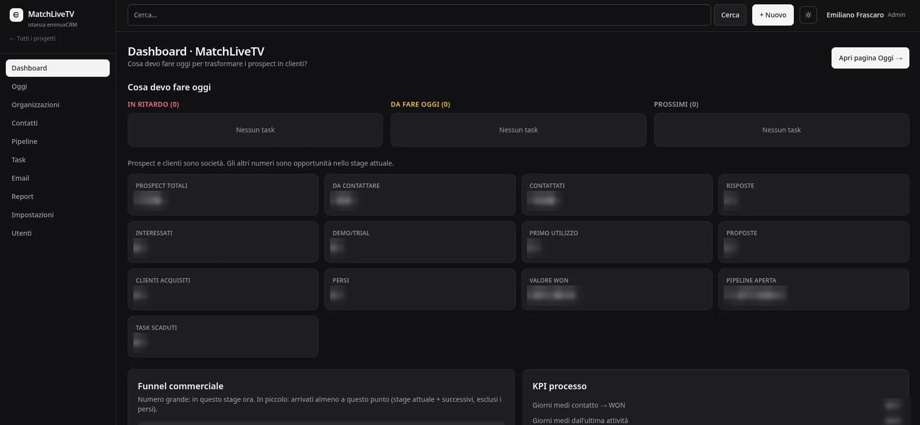Toggle the light/dark theme sun button
Screen dimensions: 920x425
(808, 15)
